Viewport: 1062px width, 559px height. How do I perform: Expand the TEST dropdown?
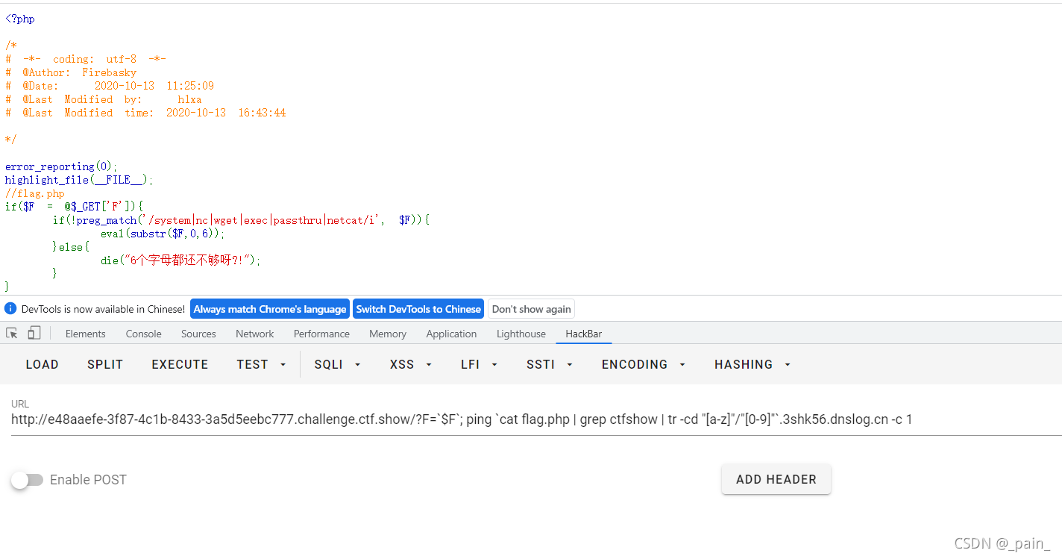point(262,364)
